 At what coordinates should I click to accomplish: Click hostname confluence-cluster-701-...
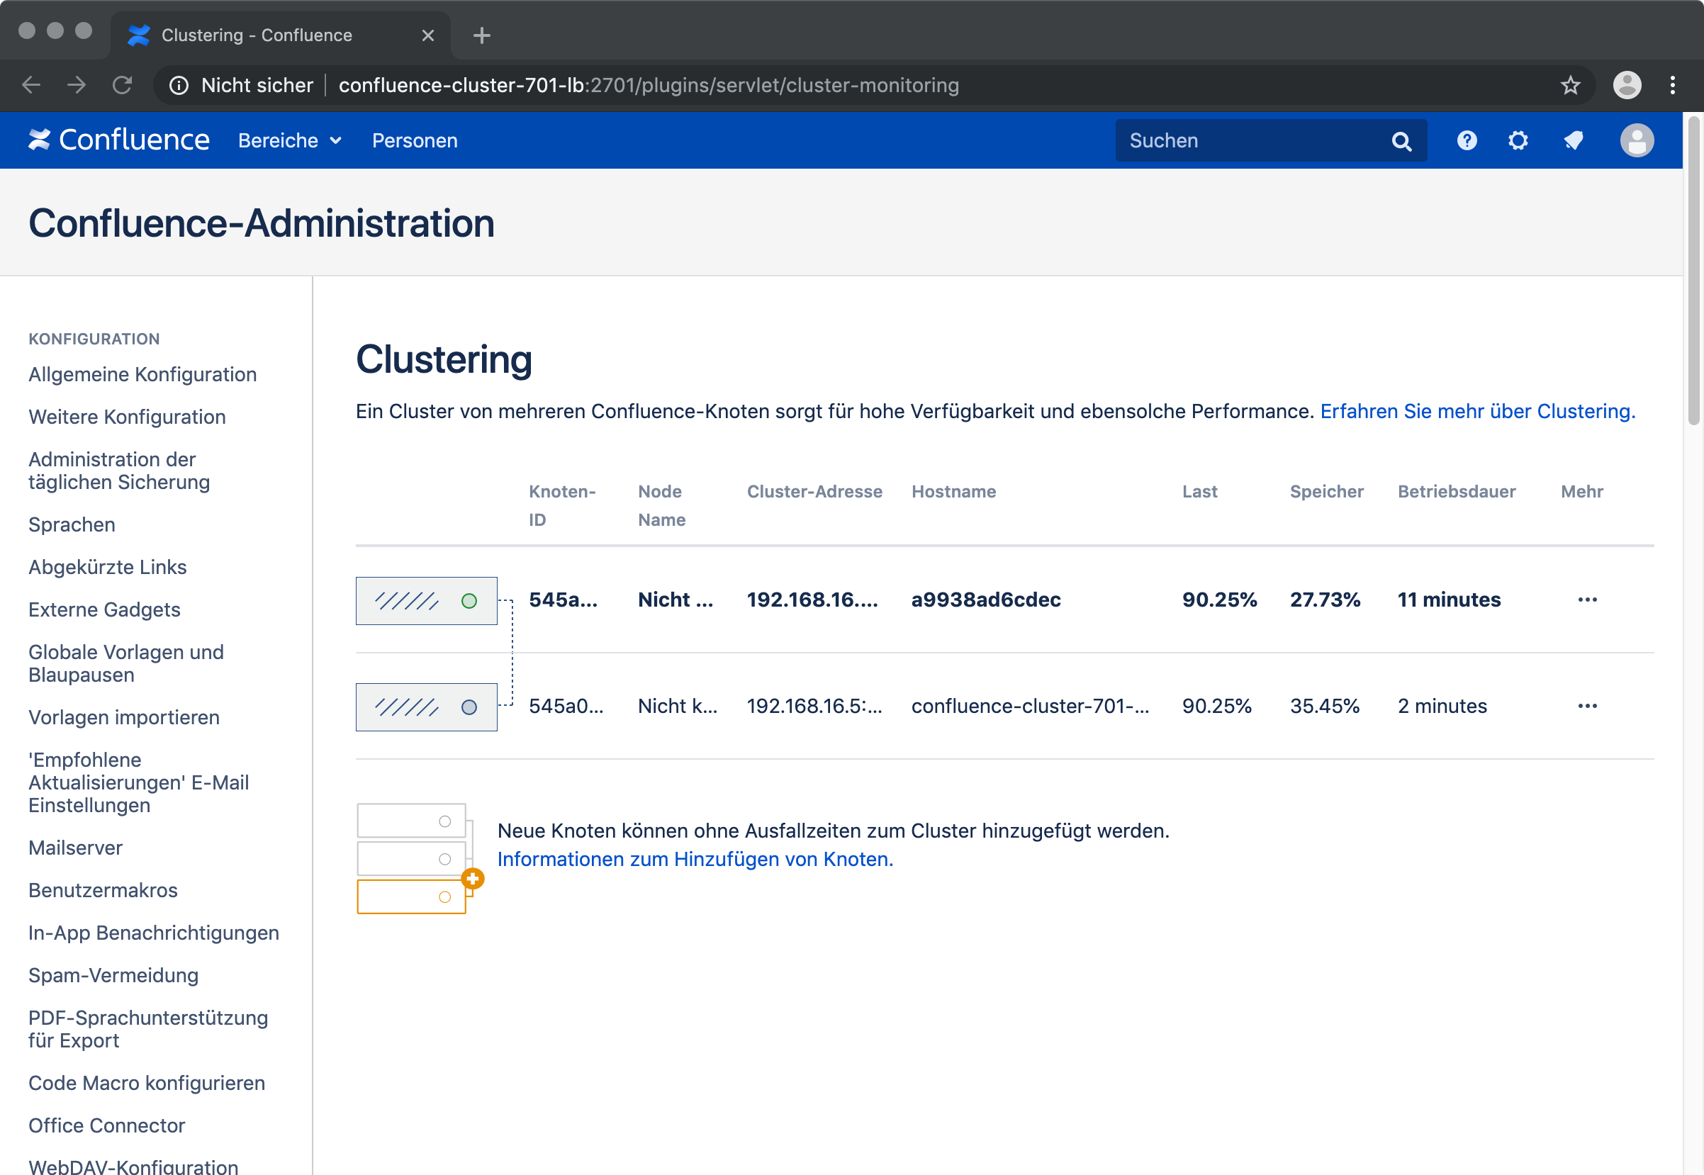(x=1029, y=705)
